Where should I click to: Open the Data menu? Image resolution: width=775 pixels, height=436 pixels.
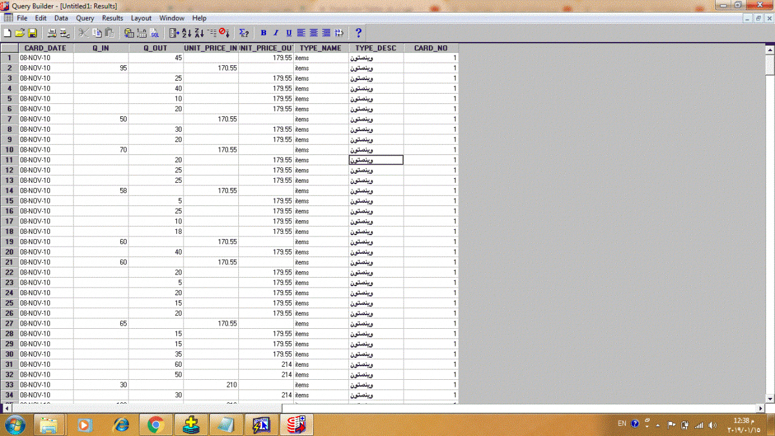coord(61,18)
